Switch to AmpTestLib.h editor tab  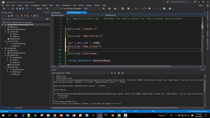pos(56,12)
